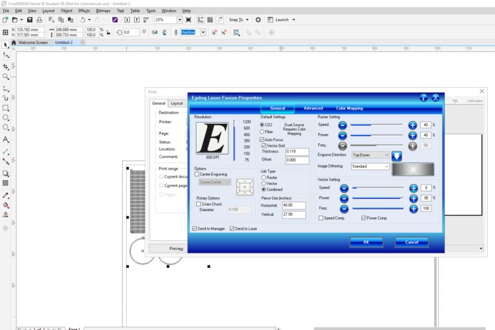Click the Export icon in toolbar
Viewport: 495px width, 330px height.
point(137,20)
